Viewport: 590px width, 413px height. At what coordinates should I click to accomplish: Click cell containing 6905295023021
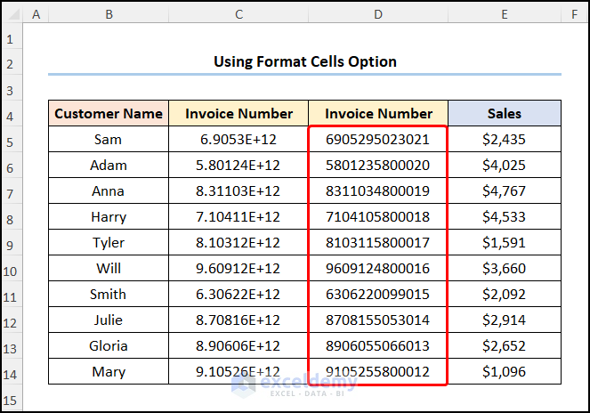[x=378, y=140]
